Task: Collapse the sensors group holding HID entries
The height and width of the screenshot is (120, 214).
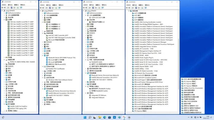Action: 43,22
